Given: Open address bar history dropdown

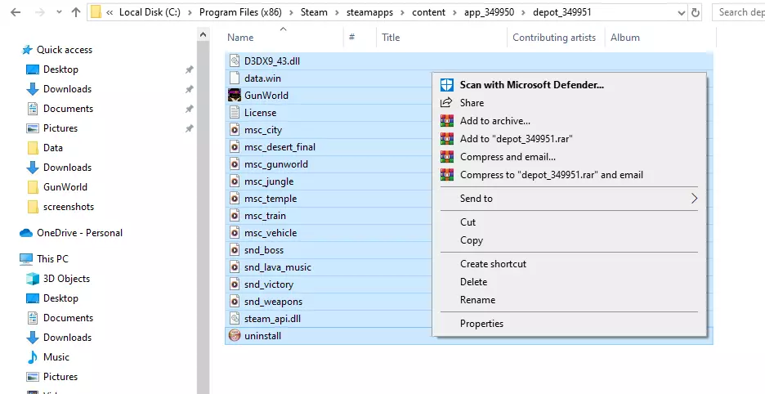Looking at the screenshot, I should [x=682, y=13].
